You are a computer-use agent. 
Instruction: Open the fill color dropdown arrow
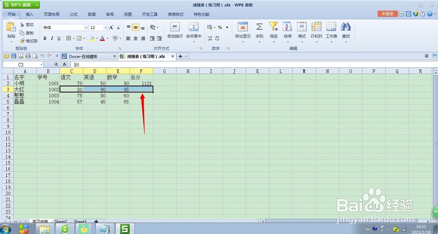[x=97, y=38]
